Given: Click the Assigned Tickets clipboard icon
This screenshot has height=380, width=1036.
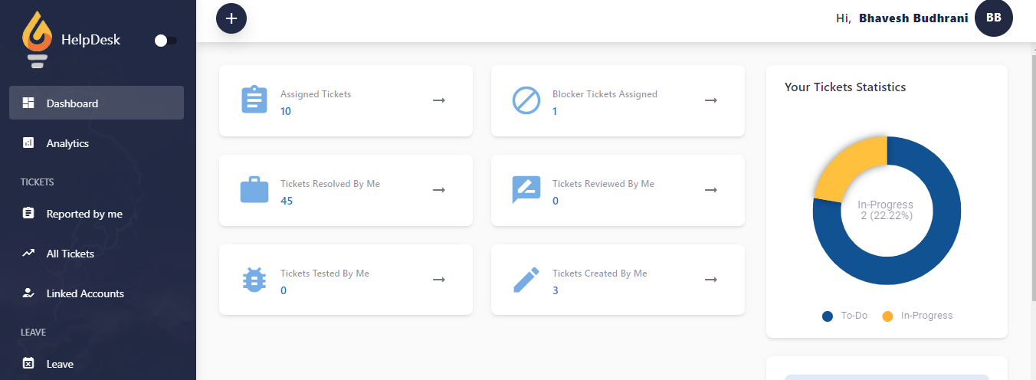Looking at the screenshot, I should [254, 100].
